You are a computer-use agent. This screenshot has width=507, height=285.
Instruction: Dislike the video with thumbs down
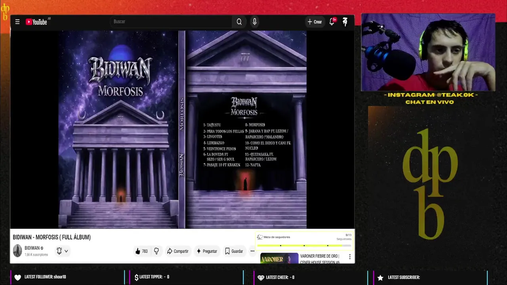tap(156, 251)
